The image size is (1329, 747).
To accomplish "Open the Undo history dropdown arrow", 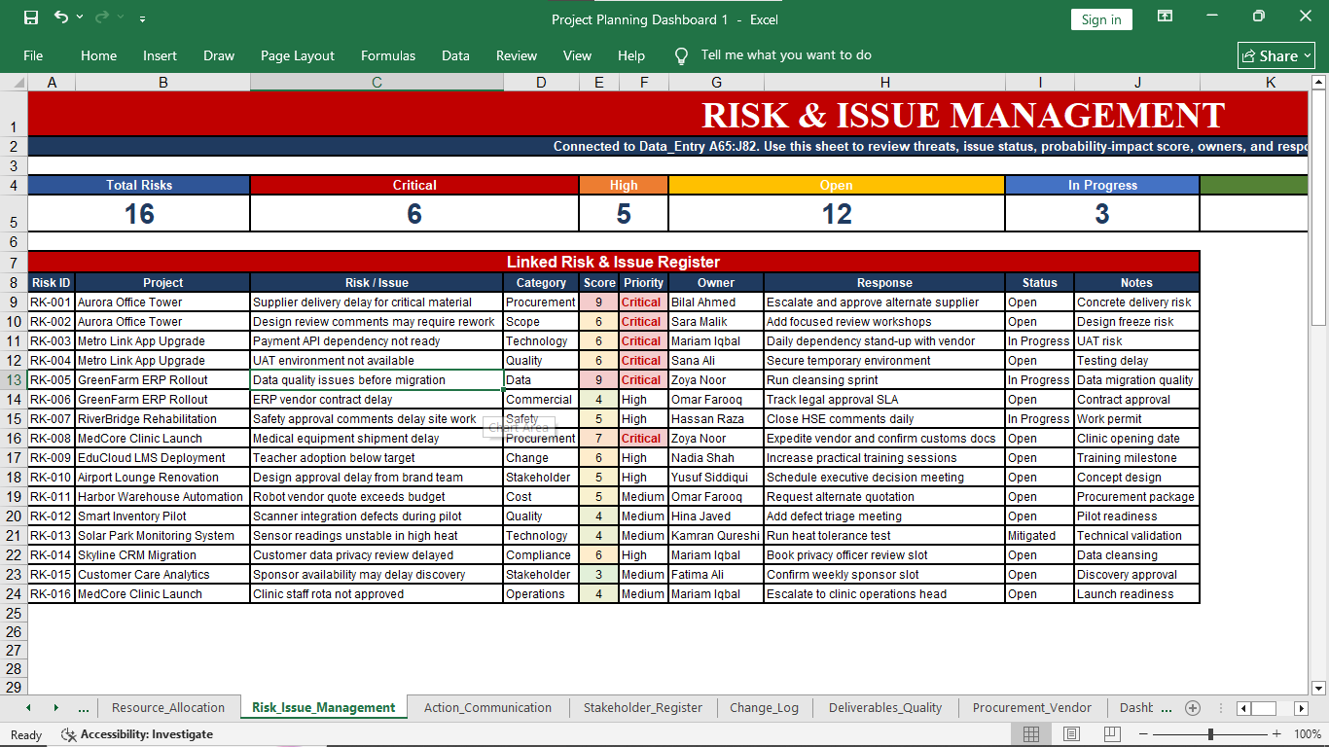I will 80,18.
